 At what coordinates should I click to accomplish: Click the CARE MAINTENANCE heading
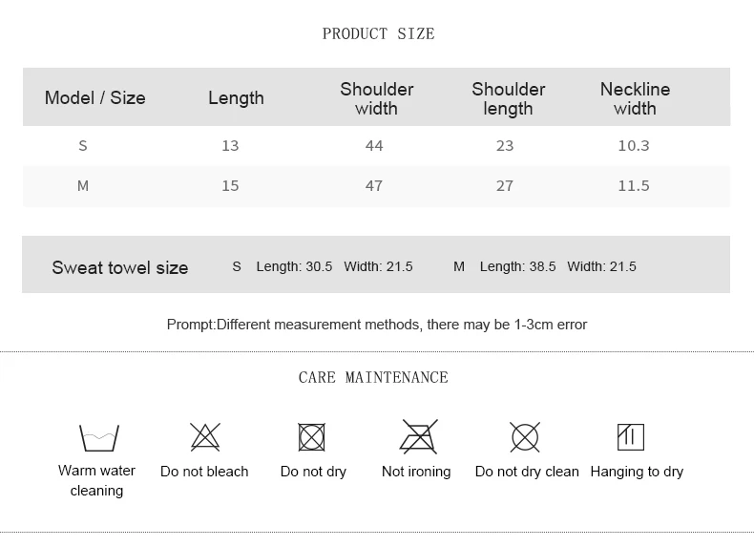coord(373,377)
